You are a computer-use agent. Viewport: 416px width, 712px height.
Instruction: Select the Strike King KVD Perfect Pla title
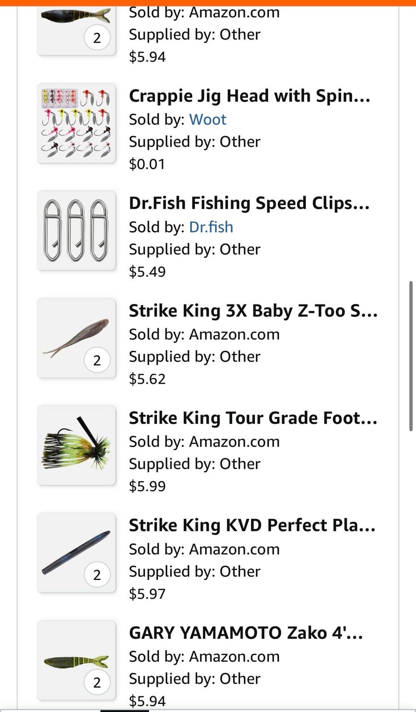[252, 525]
